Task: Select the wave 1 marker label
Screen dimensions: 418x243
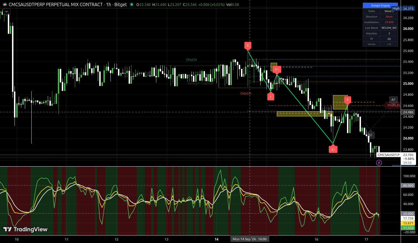Action: [270, 97]
